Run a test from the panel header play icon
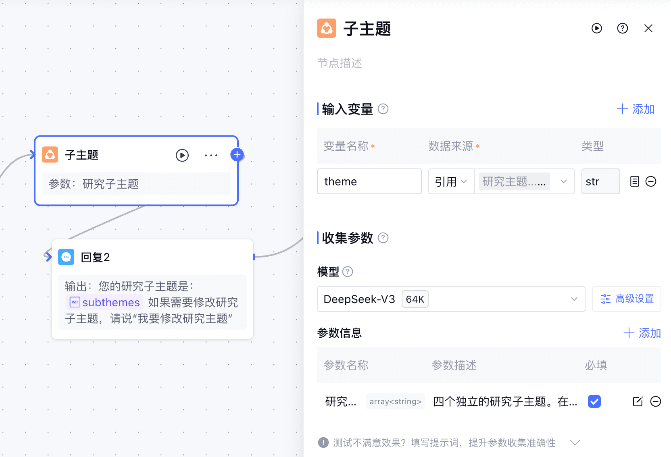 point(597,28)
